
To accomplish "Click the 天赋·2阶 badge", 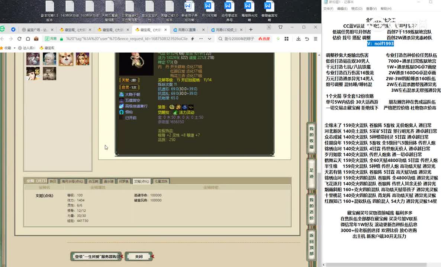I will (x=129, y=80).
